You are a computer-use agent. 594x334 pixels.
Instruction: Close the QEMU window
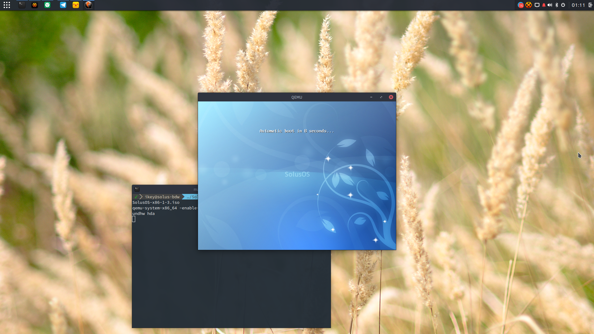click(x=391, y=97)
